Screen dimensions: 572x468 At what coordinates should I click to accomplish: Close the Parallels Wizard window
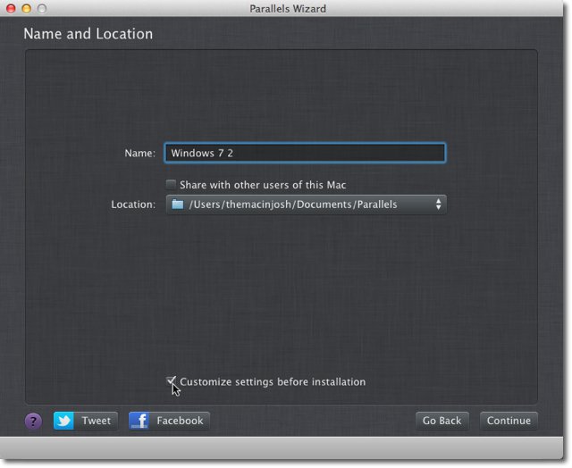pyautogui.click(x=11, y=8)
